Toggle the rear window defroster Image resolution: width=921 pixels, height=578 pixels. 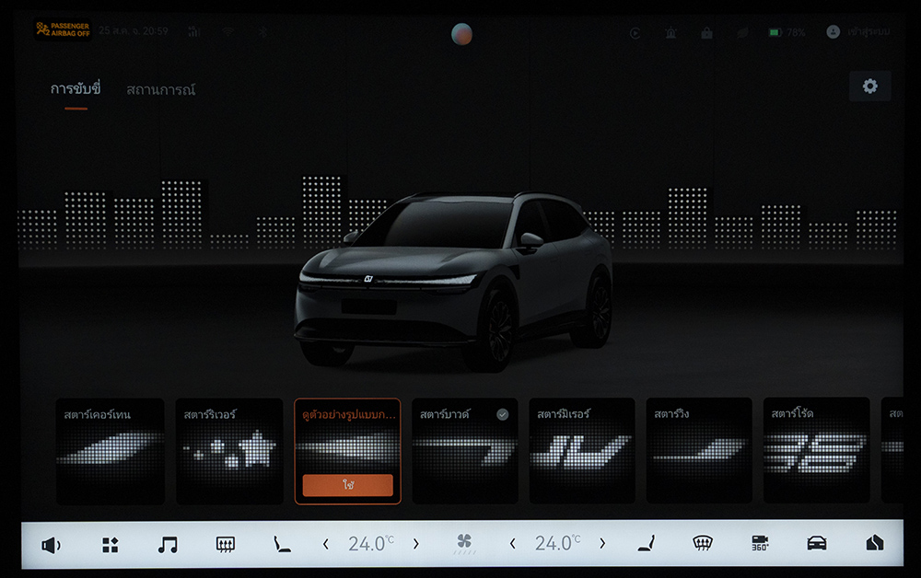point(225,545)
